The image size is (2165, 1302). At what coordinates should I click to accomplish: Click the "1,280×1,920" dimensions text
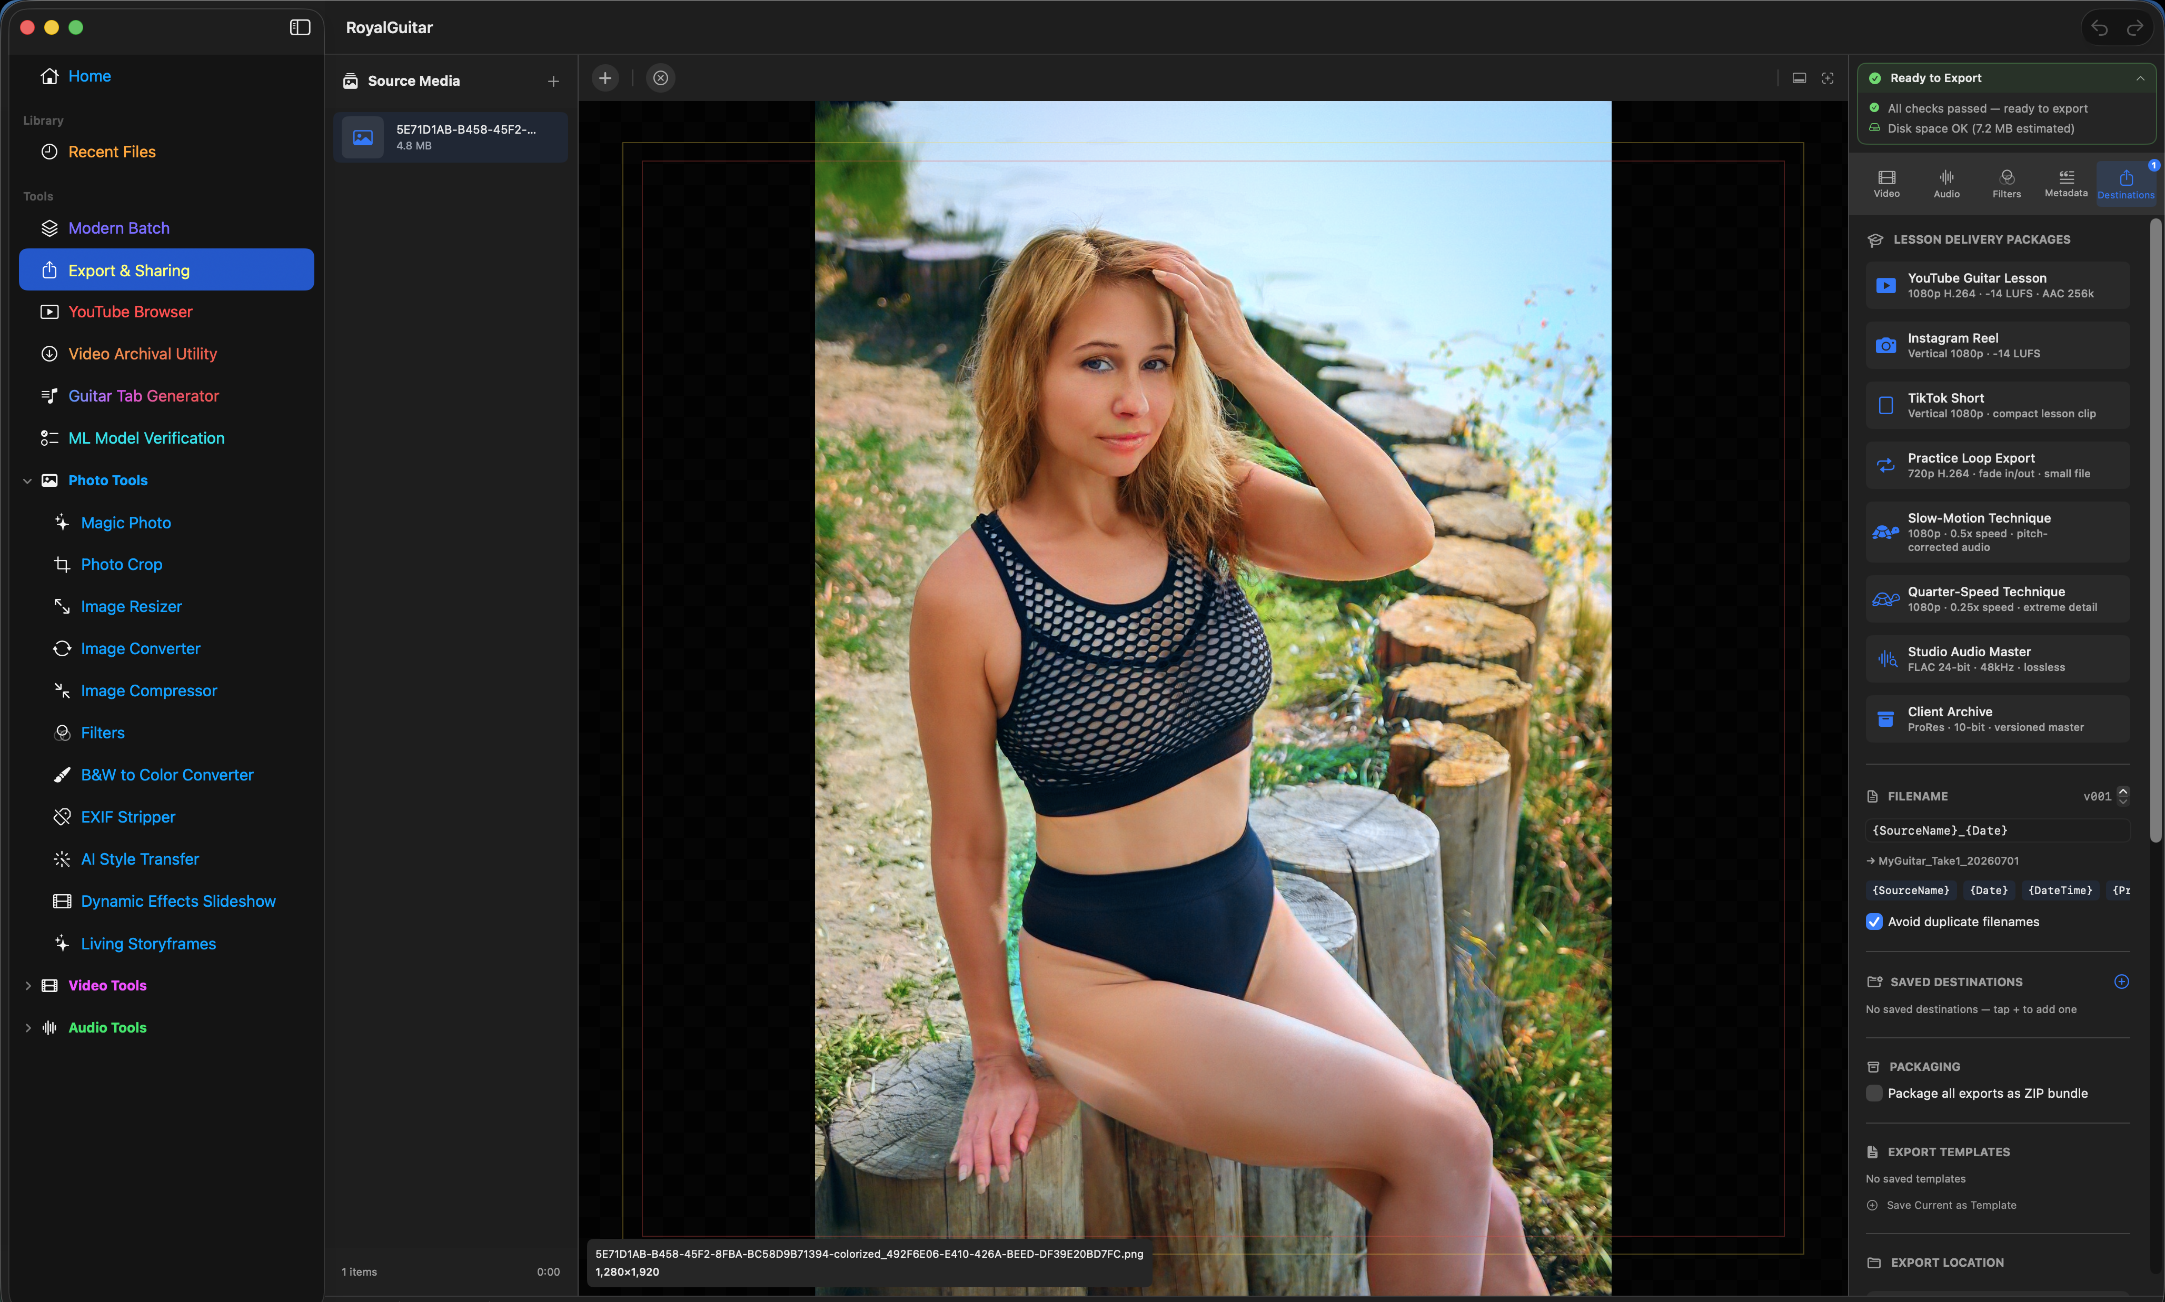tap(627, 1272)
